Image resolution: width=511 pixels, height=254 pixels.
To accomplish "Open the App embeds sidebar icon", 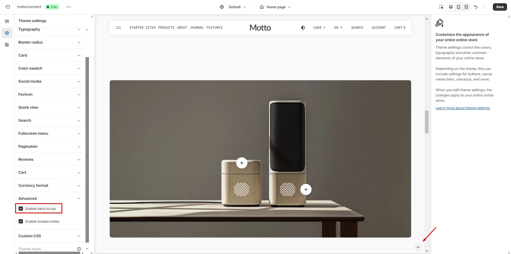I will click(x=7, y=45).
